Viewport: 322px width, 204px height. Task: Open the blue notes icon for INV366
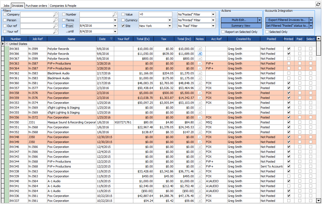click(200, 54)
